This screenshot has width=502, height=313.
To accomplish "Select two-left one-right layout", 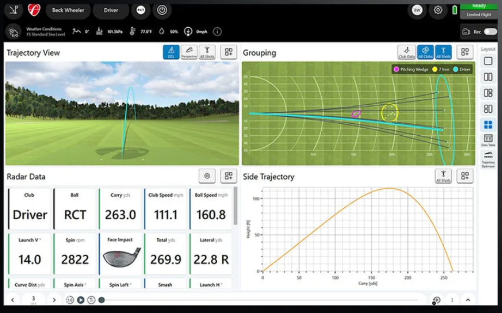I will pyautogui.click(x=488, y=109).
